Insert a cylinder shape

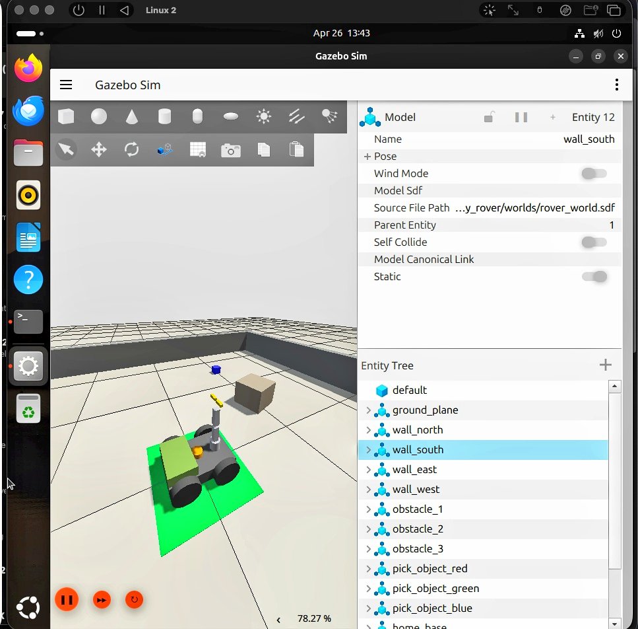coord(164,116)
